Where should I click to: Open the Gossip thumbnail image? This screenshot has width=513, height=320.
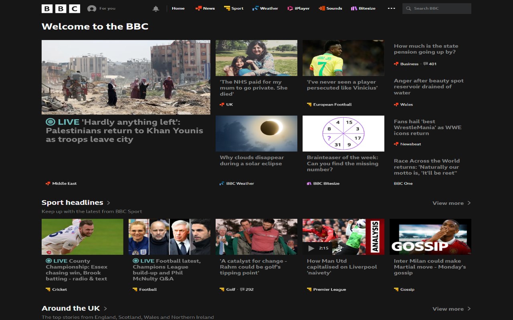coord(430,237)
